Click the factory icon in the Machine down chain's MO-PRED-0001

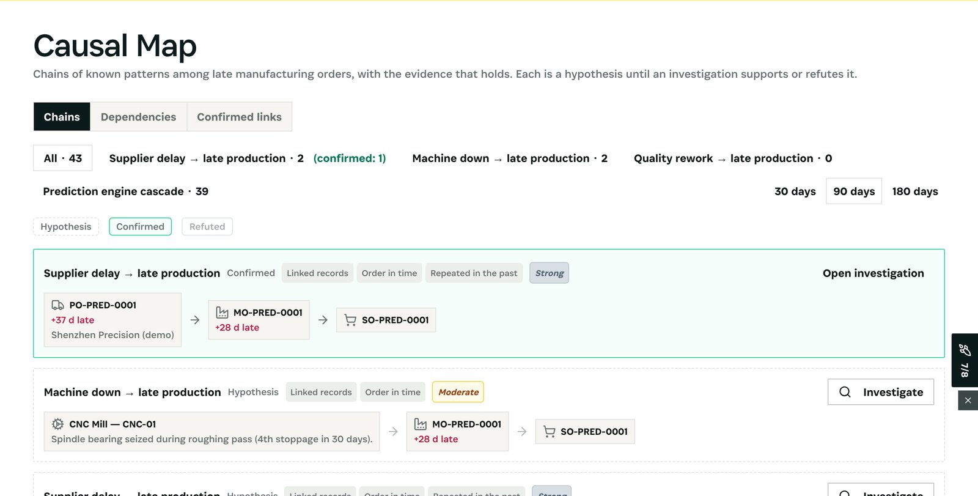[x=421, y=424]
